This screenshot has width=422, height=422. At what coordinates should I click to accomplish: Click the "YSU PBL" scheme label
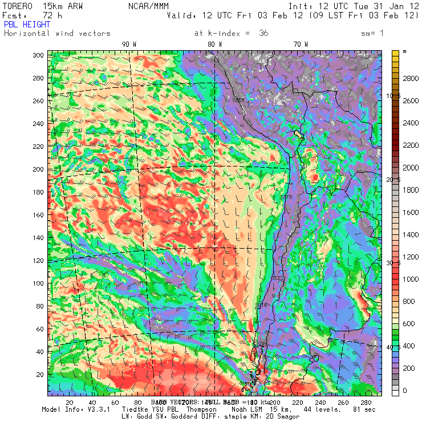tap(164, 409)
